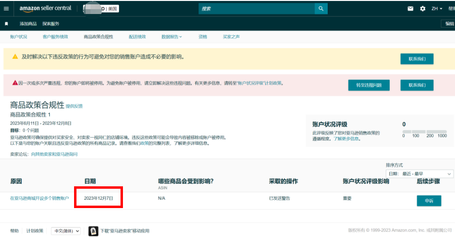
Task: Click the account health rating progress bar
Action: click(425, 132)
